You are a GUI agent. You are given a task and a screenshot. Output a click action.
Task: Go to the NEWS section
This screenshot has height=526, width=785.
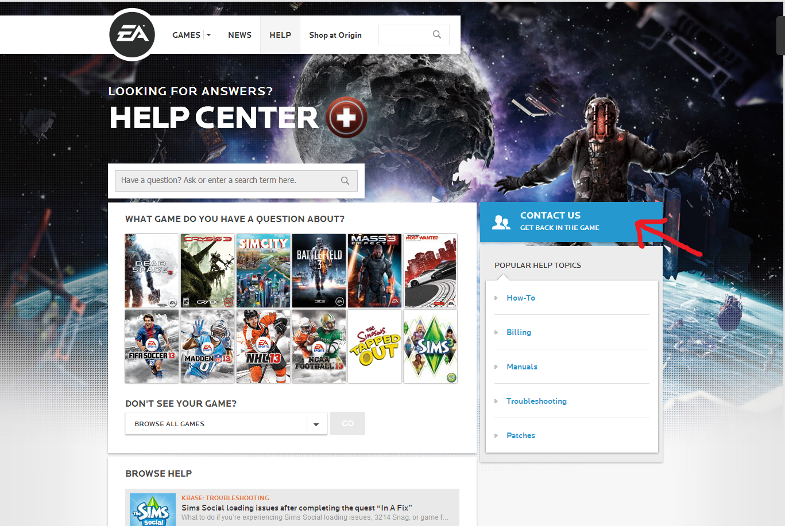tap(239, 35)
